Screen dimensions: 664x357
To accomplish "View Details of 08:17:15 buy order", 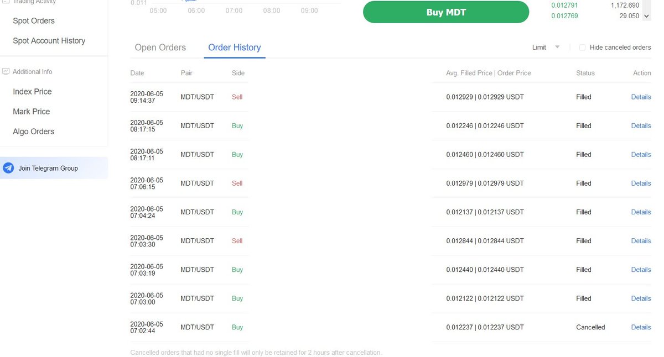I will tap(641, 126).
